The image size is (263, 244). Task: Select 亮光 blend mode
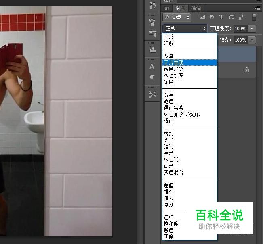coord(190,153)
